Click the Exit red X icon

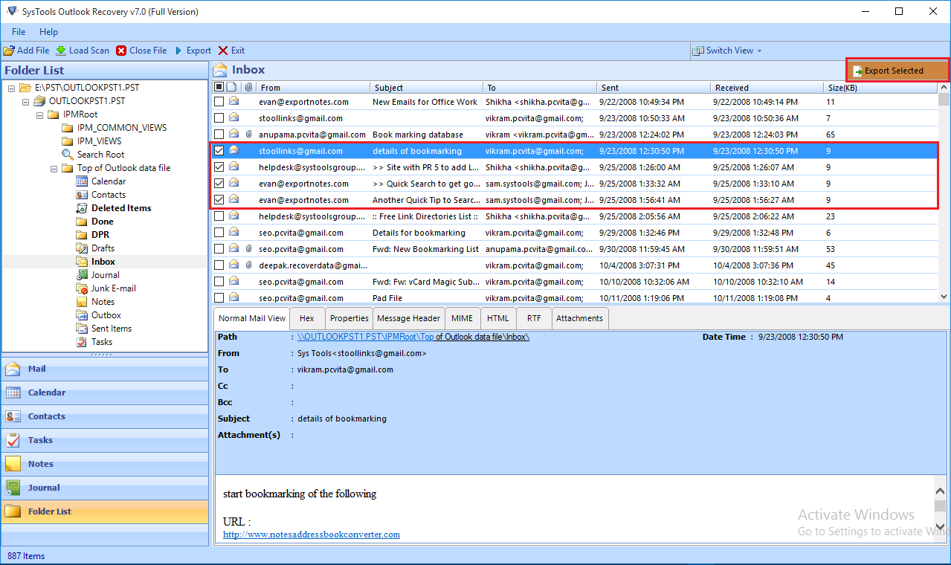[223, 51]
